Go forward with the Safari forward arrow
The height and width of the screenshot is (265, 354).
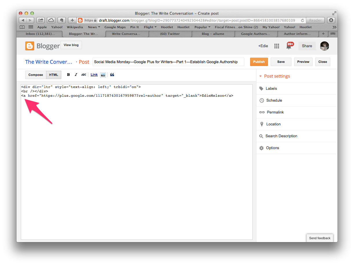coord(30,20)
